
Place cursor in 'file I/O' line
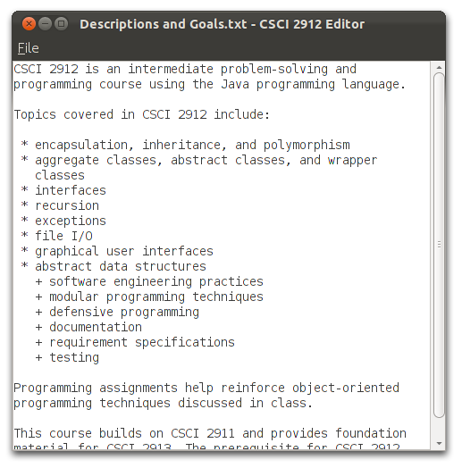point(63,236)
